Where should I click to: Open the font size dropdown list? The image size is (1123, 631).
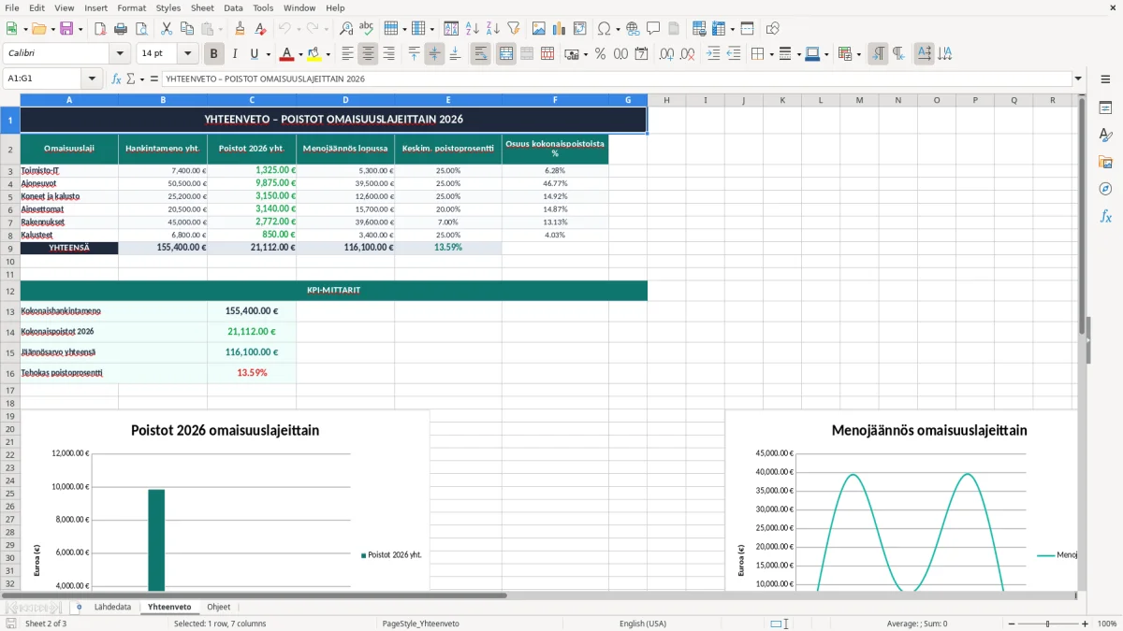188,53
